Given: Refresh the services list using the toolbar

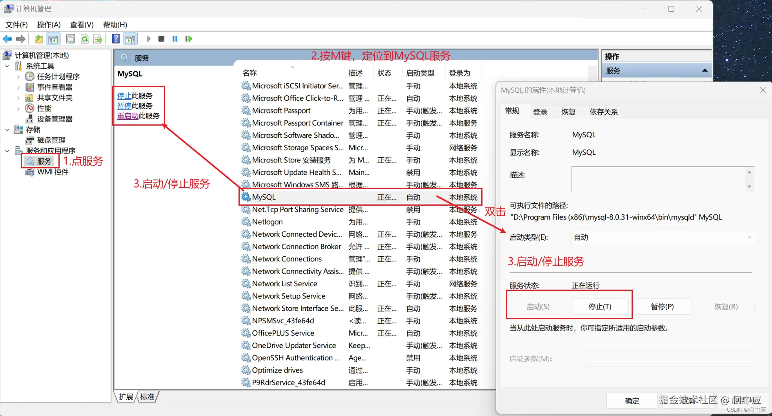Looking at the screenshot, I should point(84,39).
